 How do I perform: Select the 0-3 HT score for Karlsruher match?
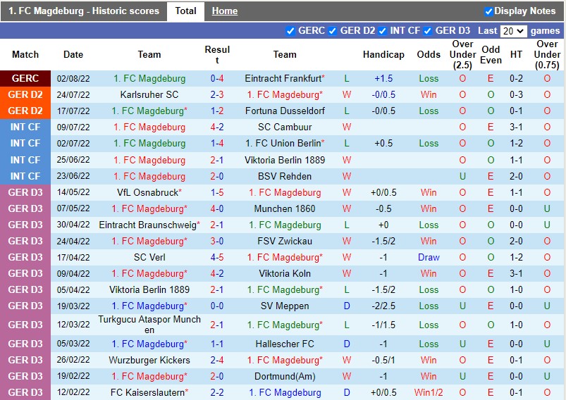coord(516,95)
